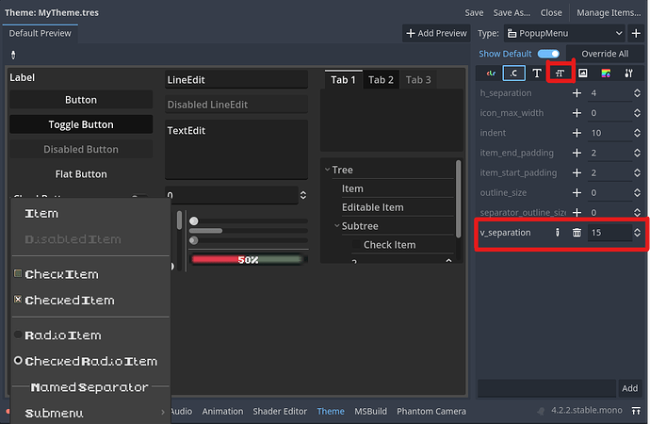Override item_end_padding with its plus icon
The image size is (650, 424).
(x=577, y=153)
